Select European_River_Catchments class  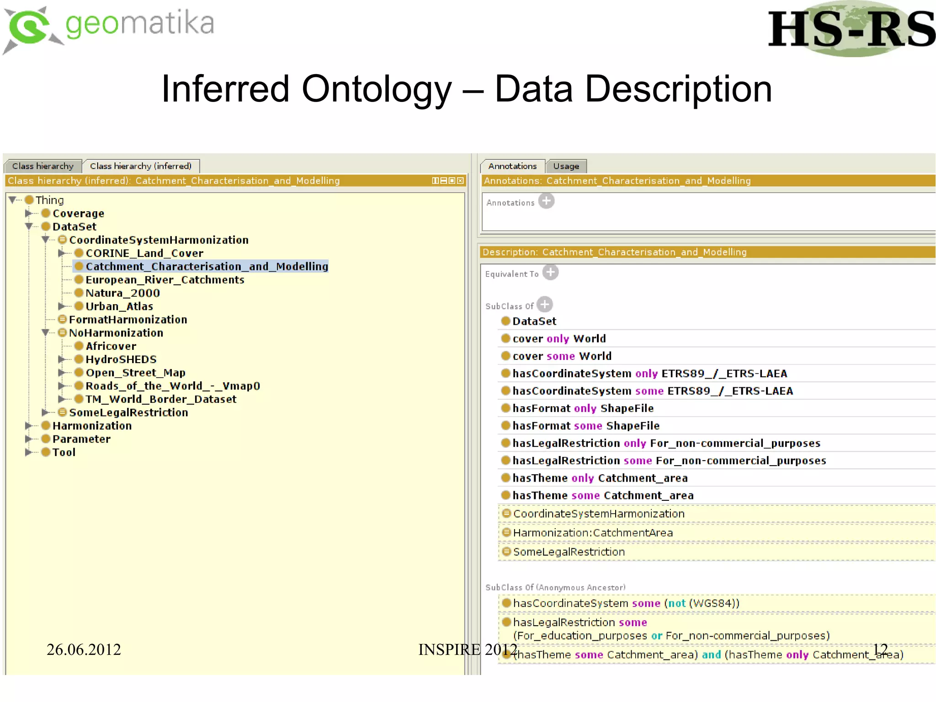coord(160,279)
